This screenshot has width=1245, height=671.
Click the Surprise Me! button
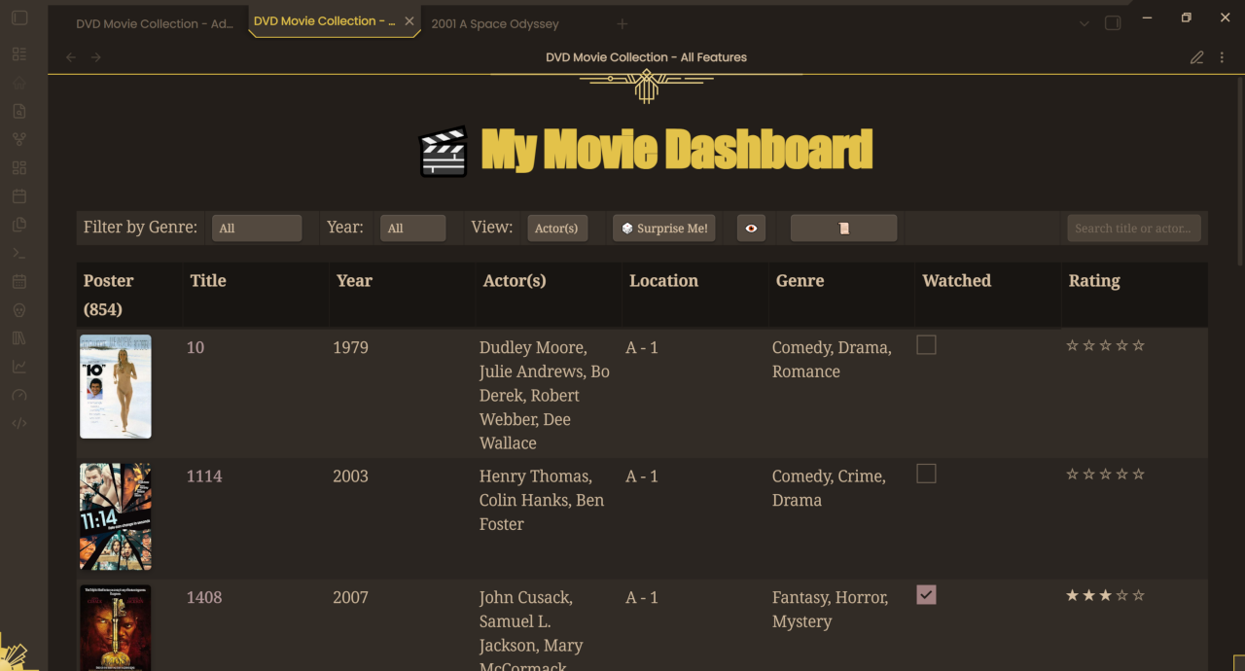(x=664, y=228)
